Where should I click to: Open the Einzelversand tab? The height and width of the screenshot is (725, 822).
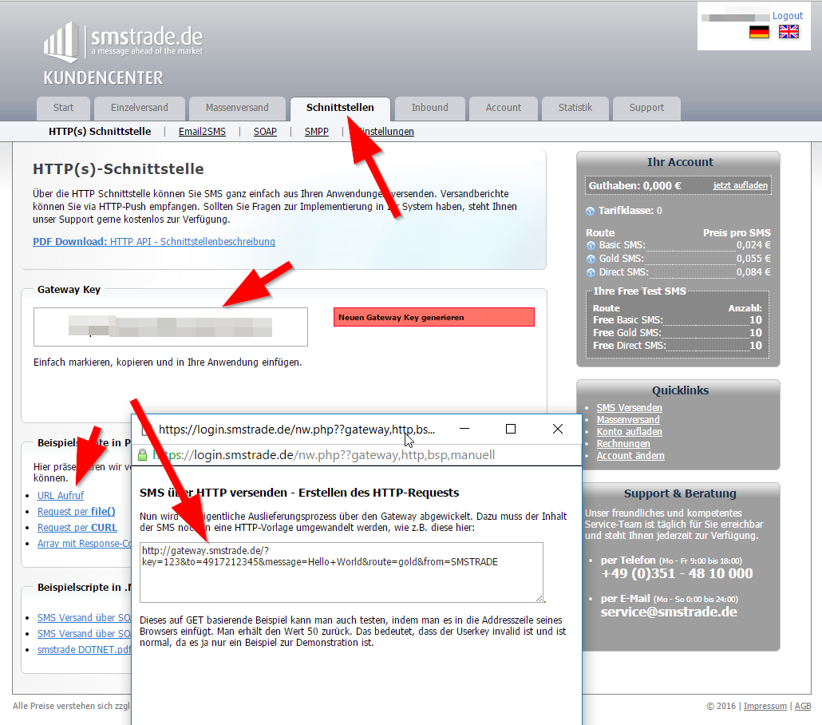140,108
